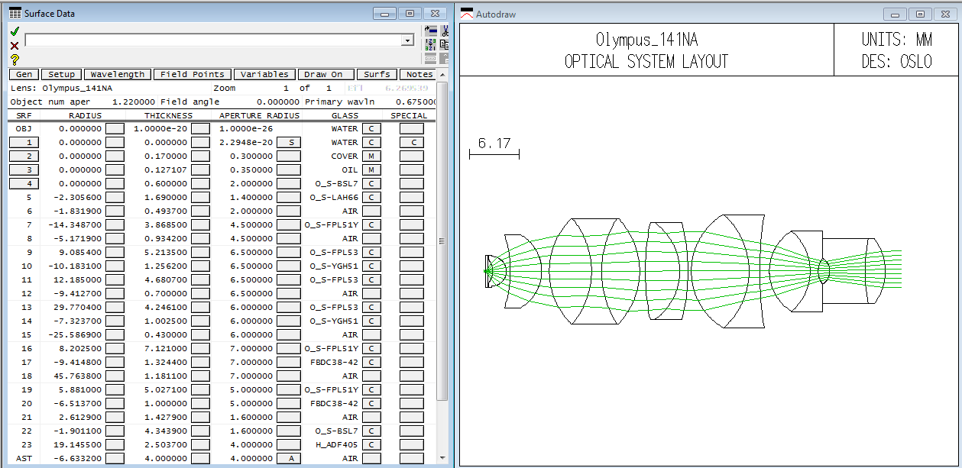
Task: Click radius value 45.763800
Action: coord(79,376)
